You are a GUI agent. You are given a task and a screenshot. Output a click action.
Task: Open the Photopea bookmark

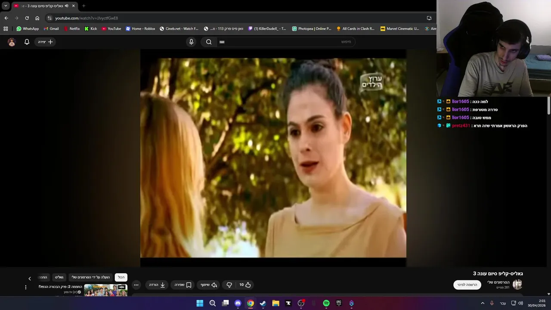312,29
